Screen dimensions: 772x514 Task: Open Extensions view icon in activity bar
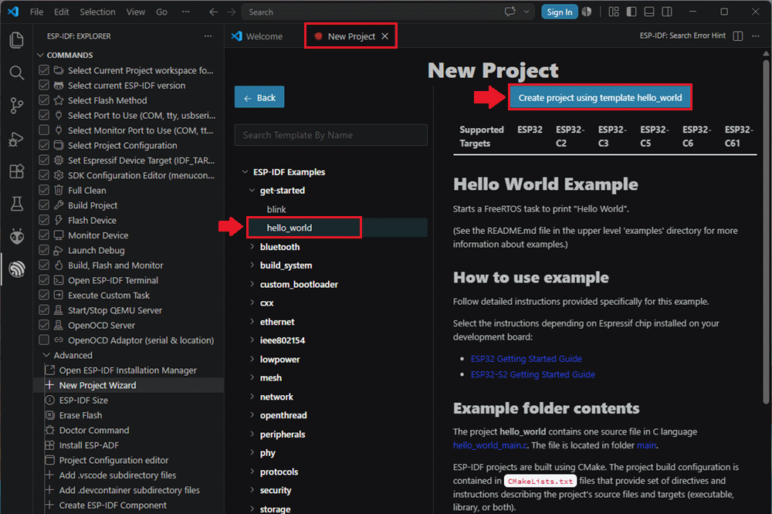17,171
